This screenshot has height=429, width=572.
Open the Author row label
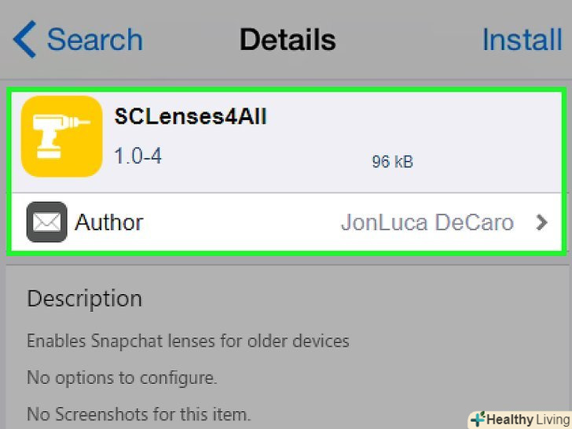click(109, 222)
